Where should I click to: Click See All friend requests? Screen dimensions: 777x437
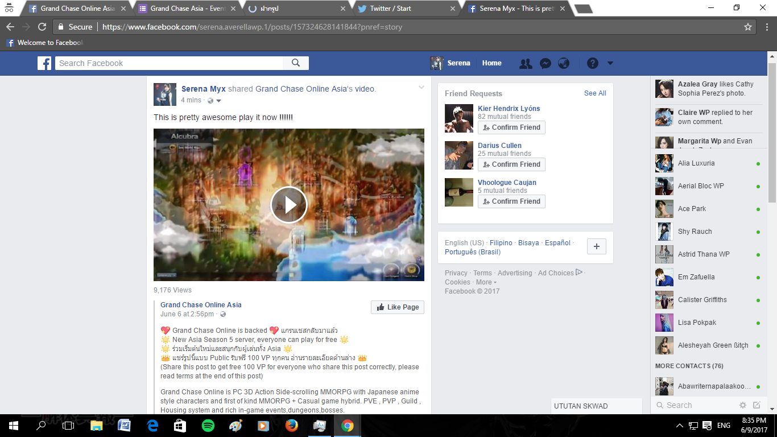[595, 93]
